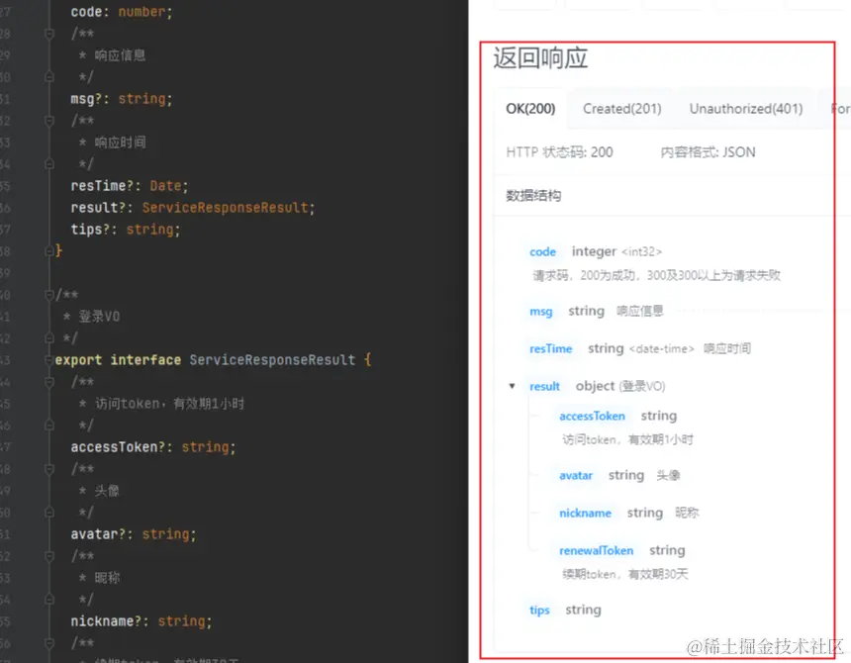Open the Unauthorized(401) response tab
Screen dimensions: 851x663
pos(746,109)
